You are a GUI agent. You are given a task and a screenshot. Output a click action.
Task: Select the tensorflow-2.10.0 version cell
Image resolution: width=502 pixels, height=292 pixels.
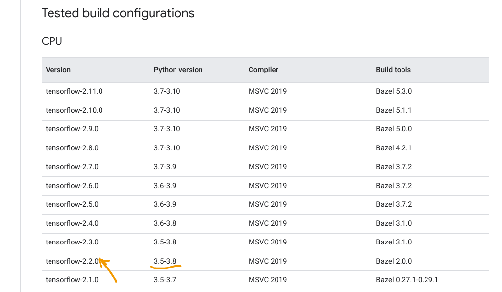(x=74, y=110)
